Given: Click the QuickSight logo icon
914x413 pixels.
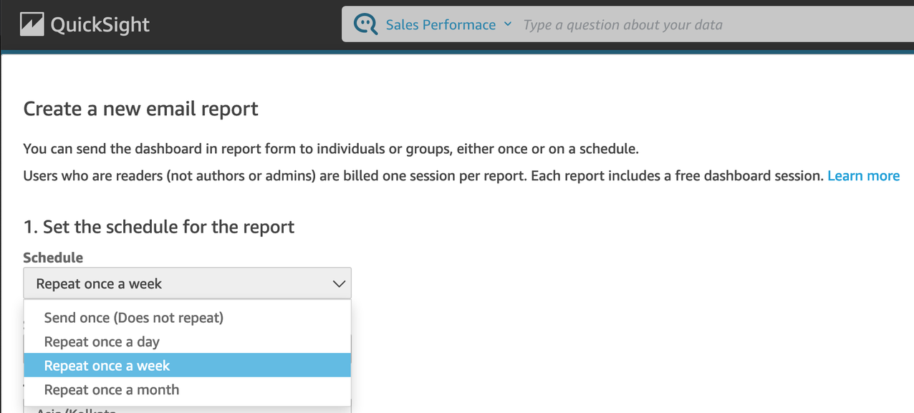Looking at the screenshot, I should 32,25.
